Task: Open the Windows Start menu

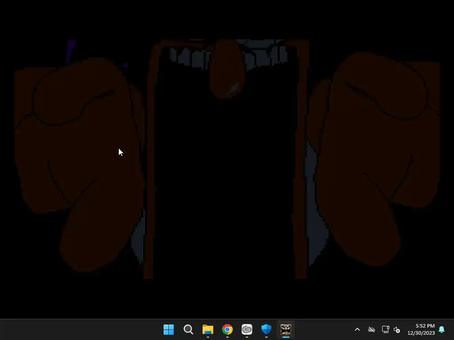Action: point(168,329)
